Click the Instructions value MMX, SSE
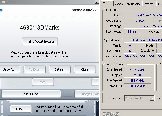 (x=143, y=56)
